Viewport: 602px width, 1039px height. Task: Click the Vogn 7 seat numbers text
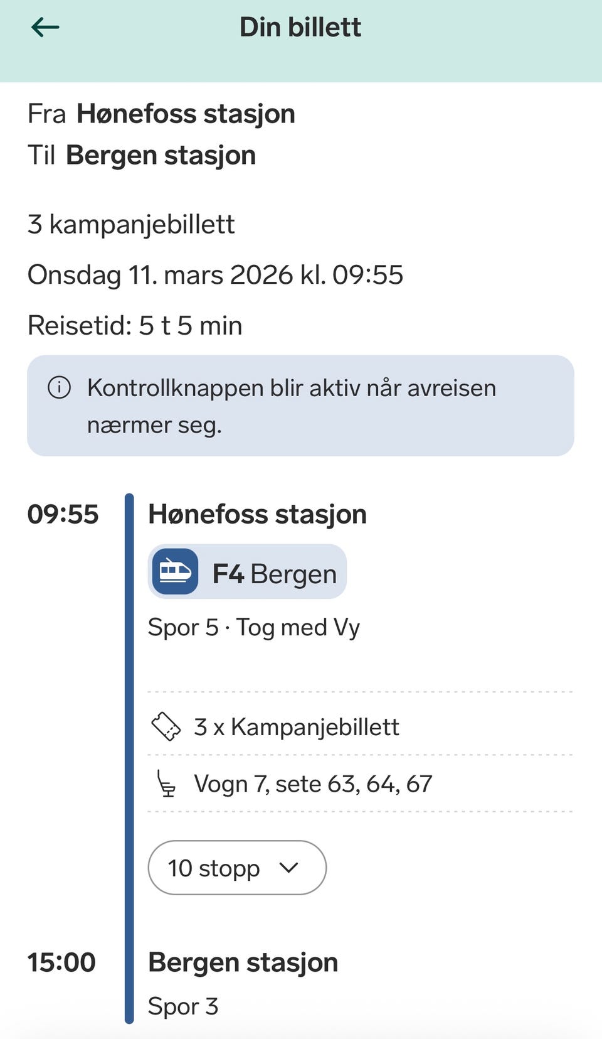[x=313, y=783]
